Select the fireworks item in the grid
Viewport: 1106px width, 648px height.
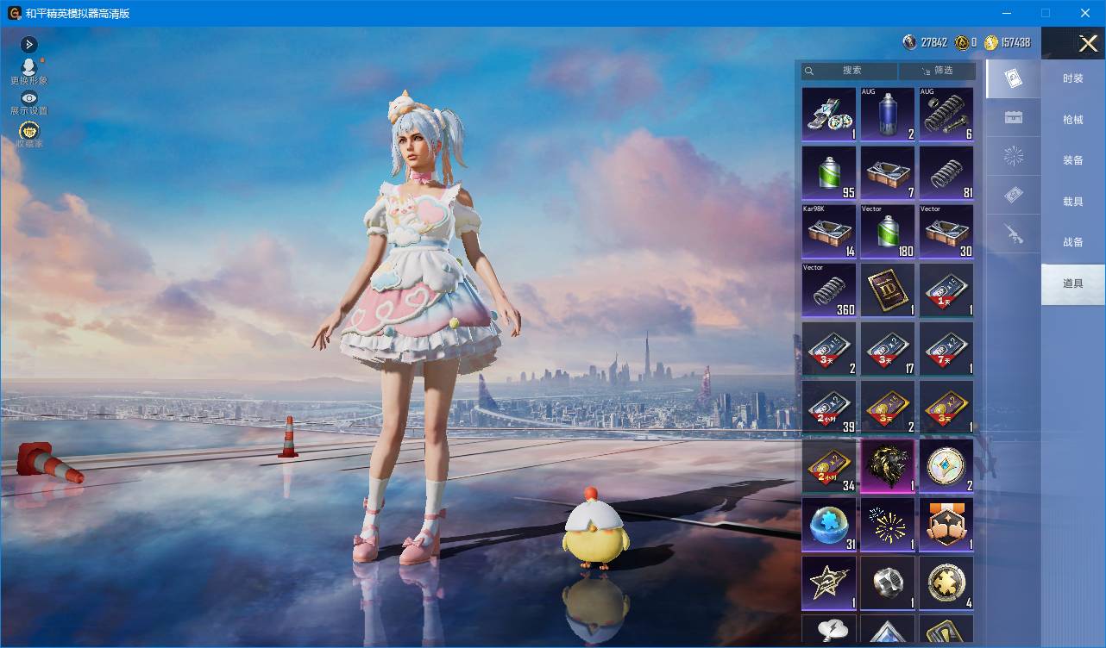click(x=888, y=524)
